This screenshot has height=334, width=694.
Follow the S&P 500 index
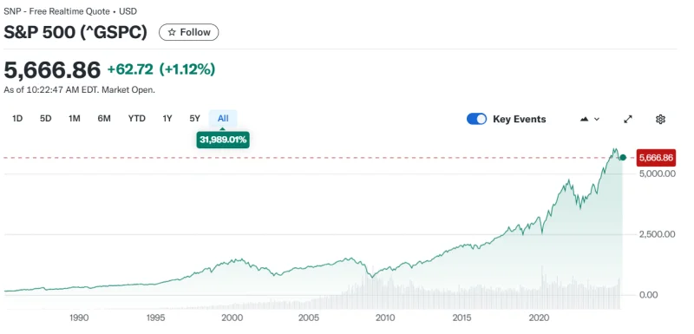[189, 32]
